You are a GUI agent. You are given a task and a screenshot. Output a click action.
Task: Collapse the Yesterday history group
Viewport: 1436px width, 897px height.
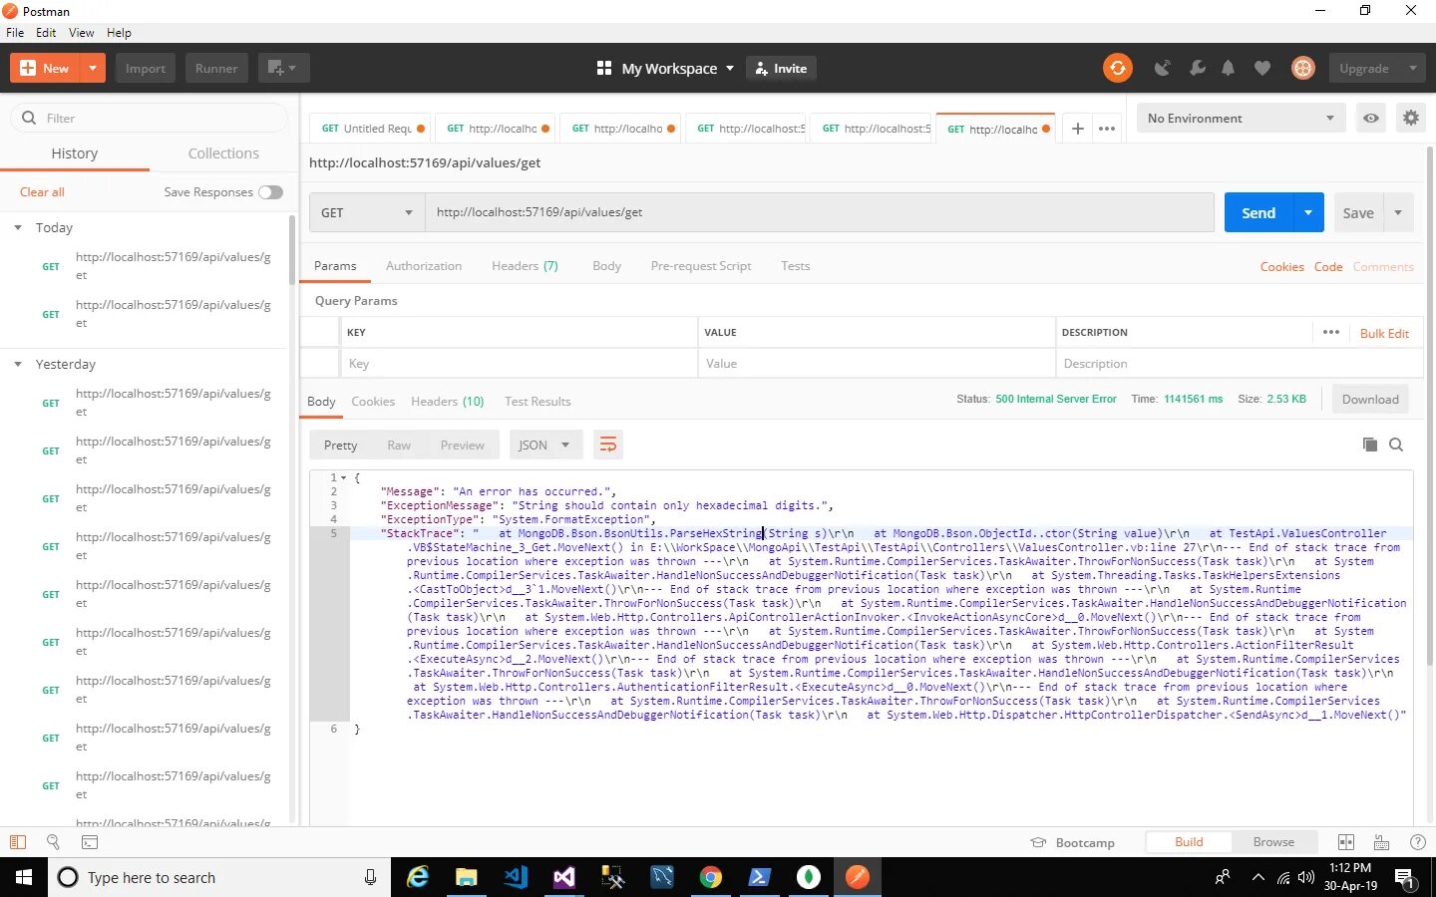coord(18,365)
